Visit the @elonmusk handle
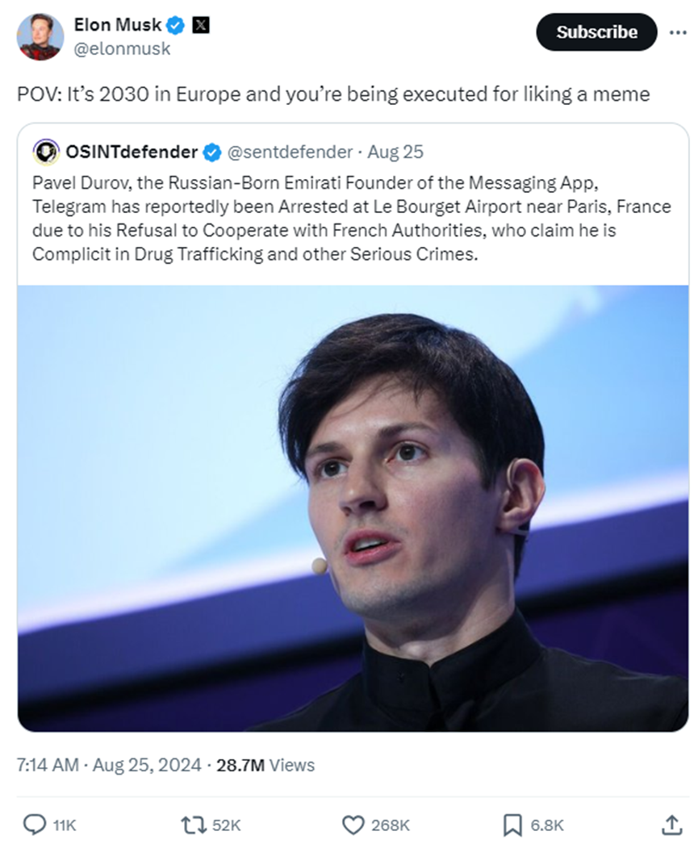 tap(122, 48)
